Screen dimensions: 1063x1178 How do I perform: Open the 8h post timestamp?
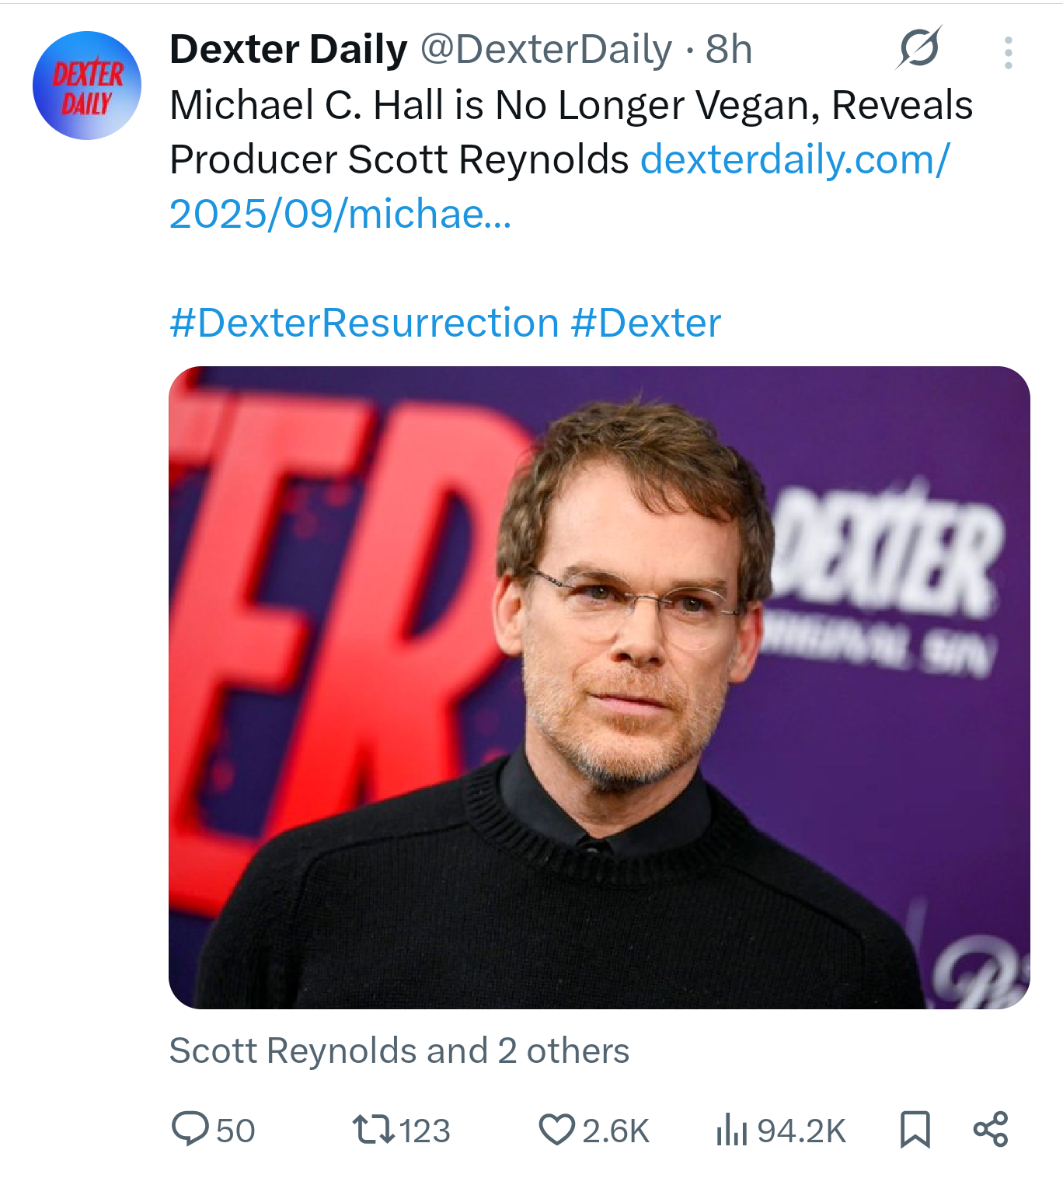(729, 50)
